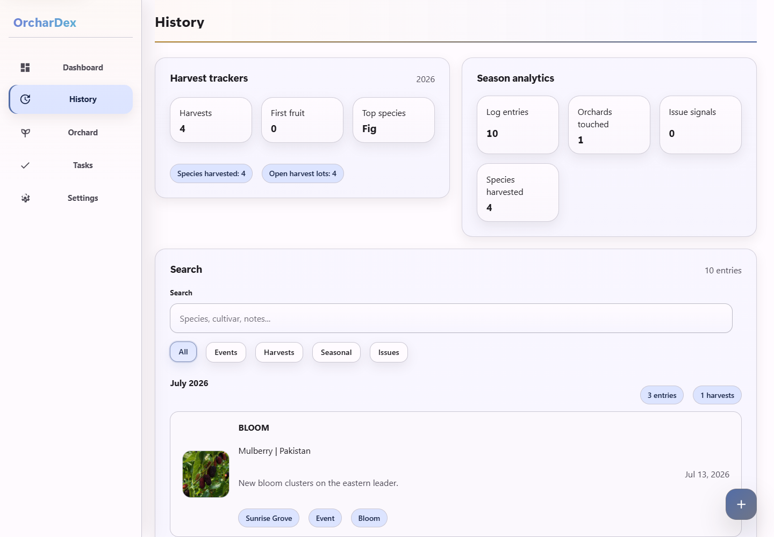Select History in the sidebar
The width and height of the screenshot is (774, 537).
coord(71,99)
